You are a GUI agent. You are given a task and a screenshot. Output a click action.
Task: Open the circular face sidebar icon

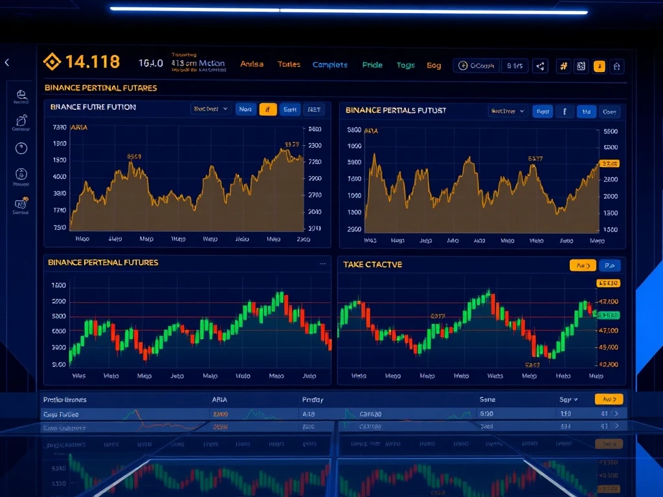[21, 174]
